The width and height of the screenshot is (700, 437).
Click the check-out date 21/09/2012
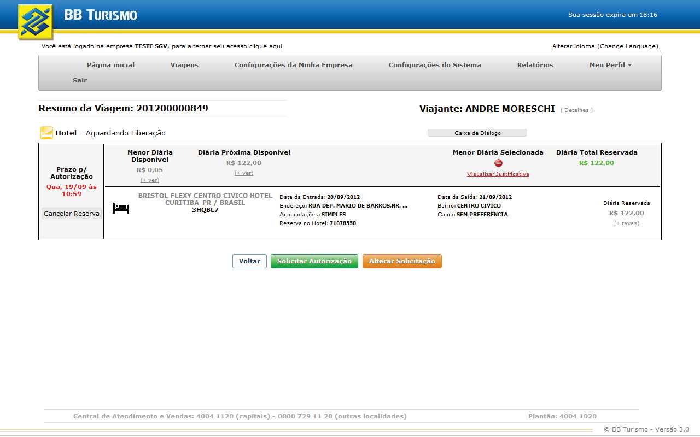495,197
